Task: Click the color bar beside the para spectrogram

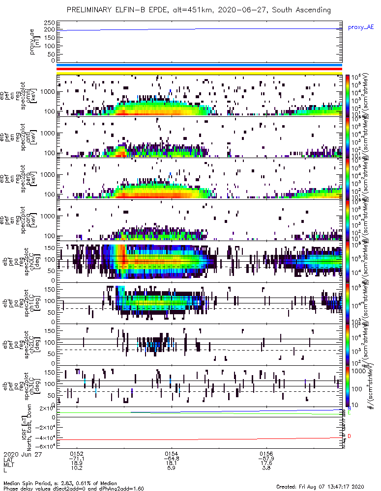Action: [347, 220]
